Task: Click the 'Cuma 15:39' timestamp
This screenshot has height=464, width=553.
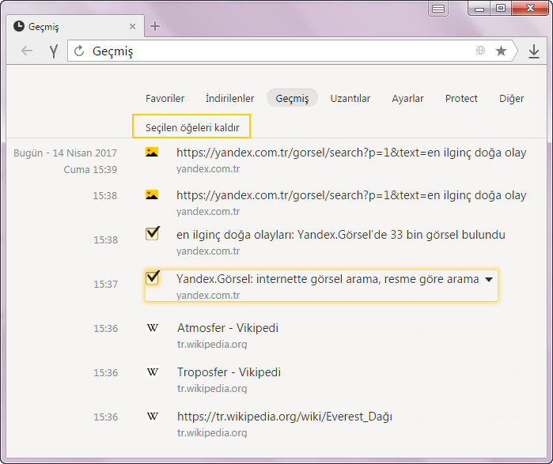Action: click(x=90, y=169)
